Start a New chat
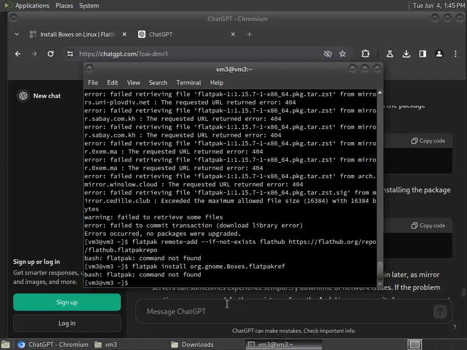467x350 pixels. point(47,96)
